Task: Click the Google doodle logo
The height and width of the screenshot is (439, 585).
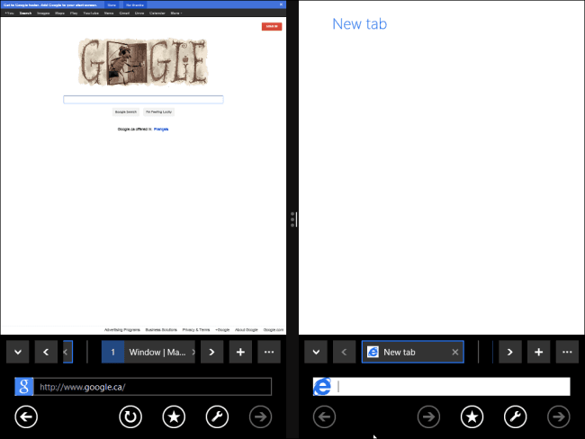Action: click(143, 62)
